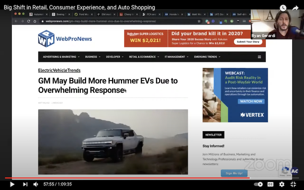Click the Newsletter label
The width and height of the screenshot is (304, 190).
(x=214, y=135)
